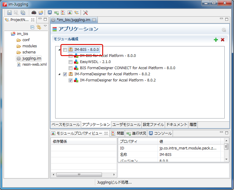Switch to the ユーザモジュール tab
This screenshot has width=234, height=190.
(x=126, y=125)
